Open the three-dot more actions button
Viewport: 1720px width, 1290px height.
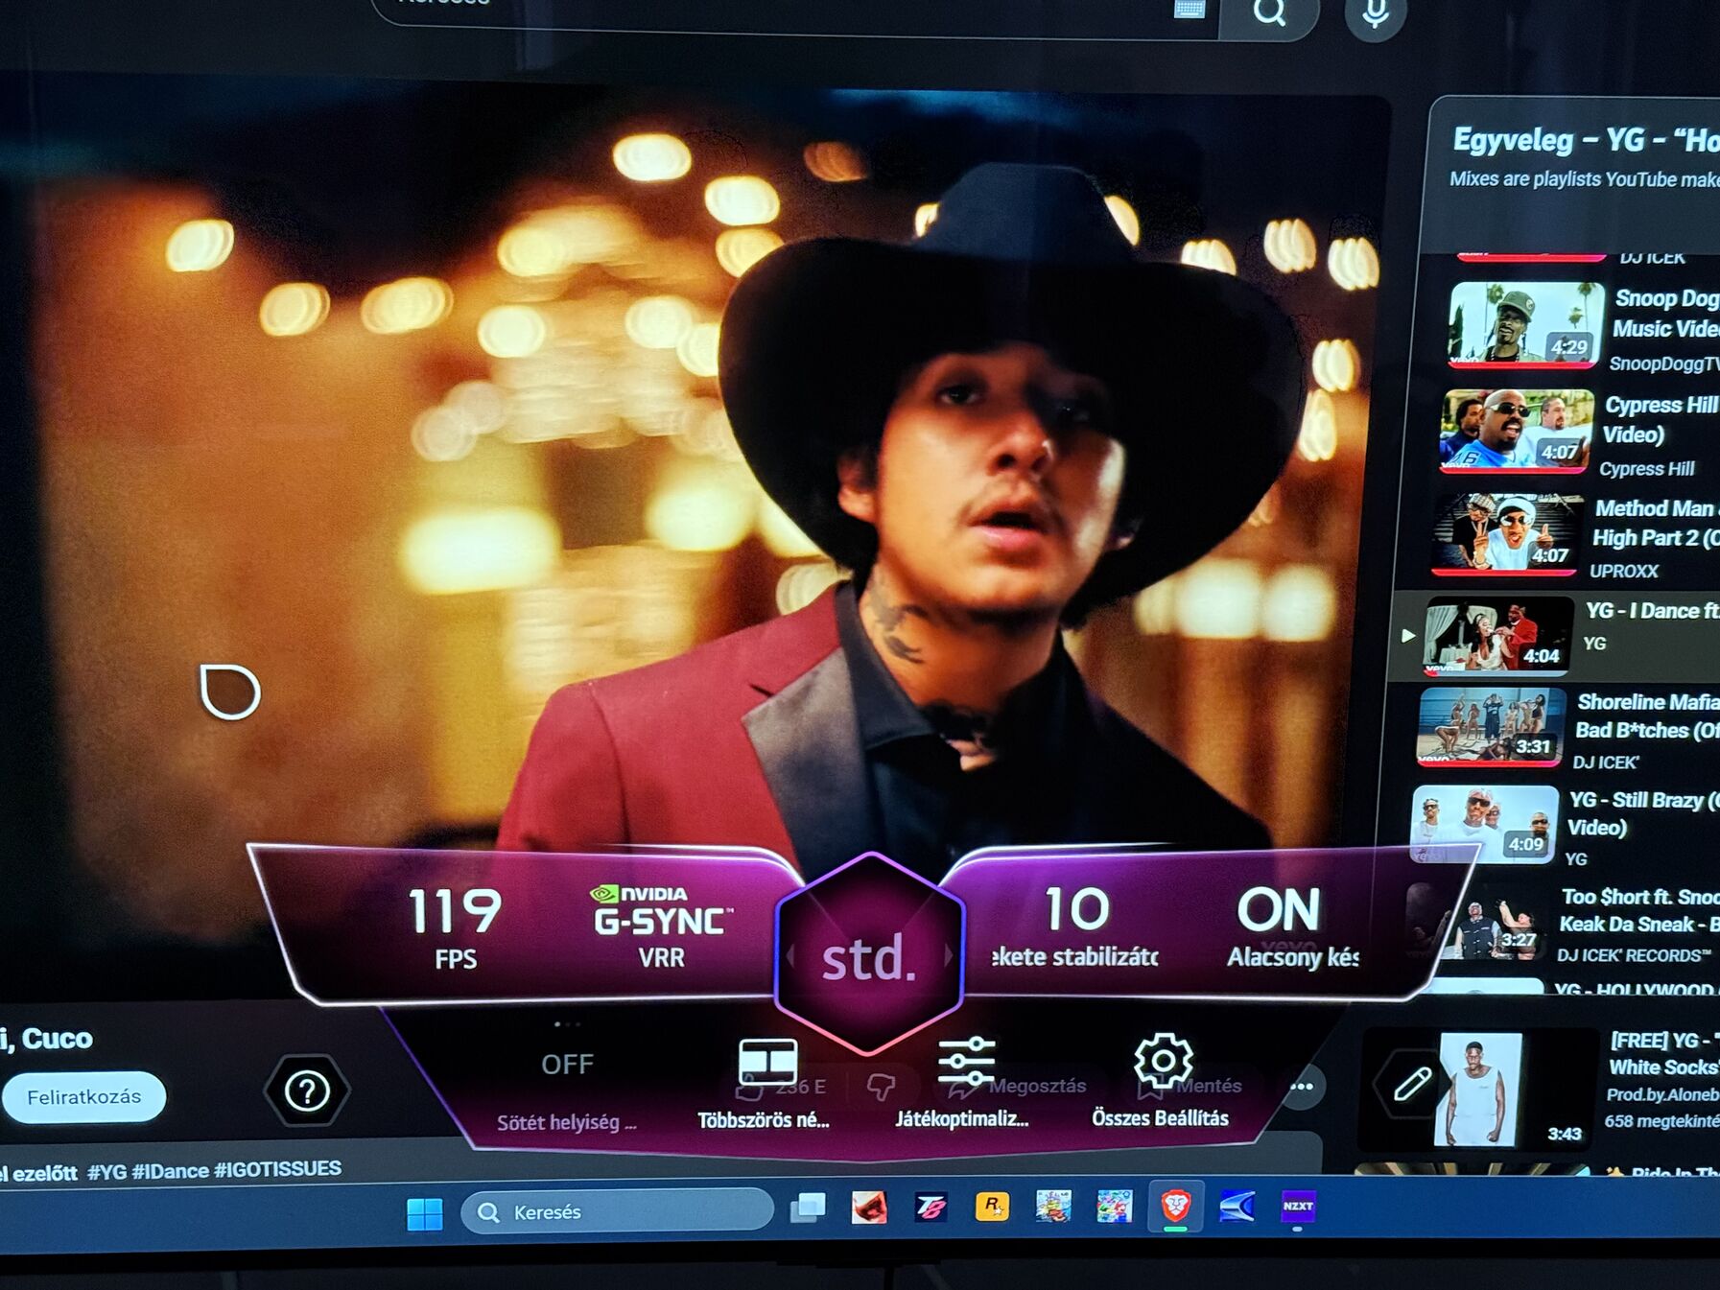coord(1302,1087)
